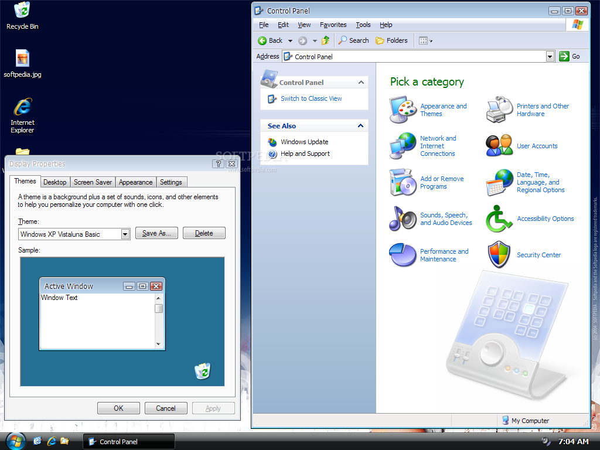Screen dimensions: 600x450
Task: Open Appearance and Themes category icon
Action: (403, 110)
